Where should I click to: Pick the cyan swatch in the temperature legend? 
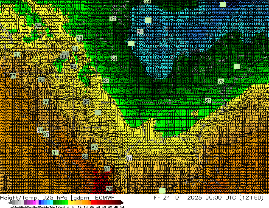coord(51,202)
